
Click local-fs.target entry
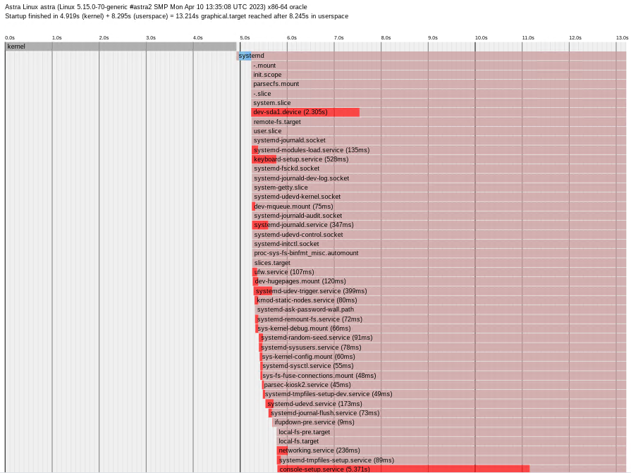299,441
